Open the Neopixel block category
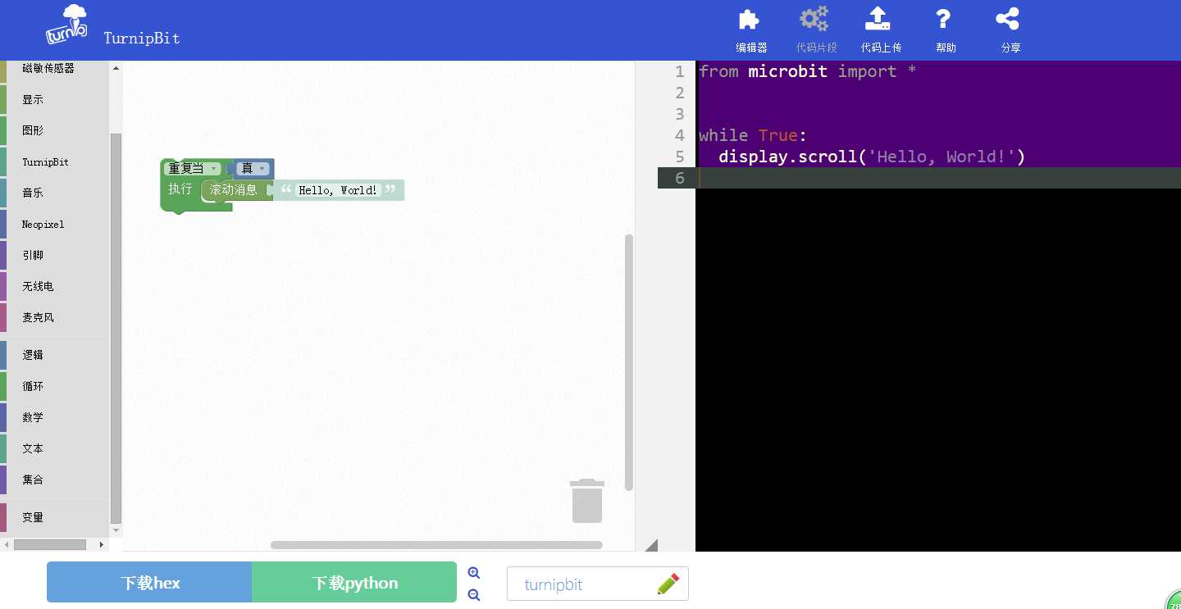This screenshot has height=609, width=1181. point(54,224)
